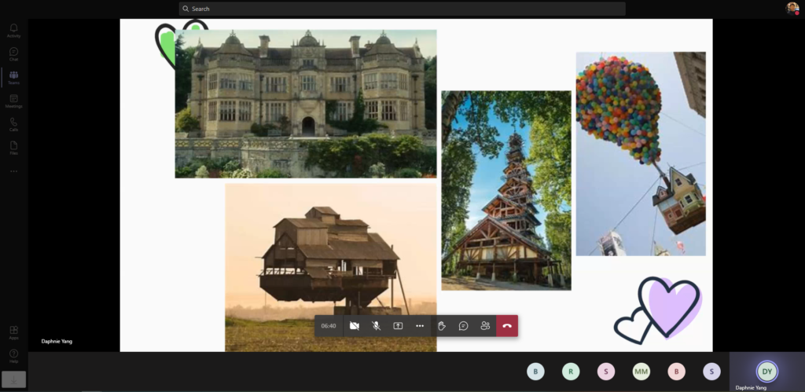Select participant avatar R
The height and width of the screenshot is (392, 805).
click(571, 372)
